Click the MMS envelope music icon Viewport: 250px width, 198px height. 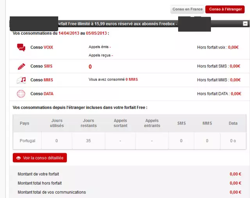point(21,80)
